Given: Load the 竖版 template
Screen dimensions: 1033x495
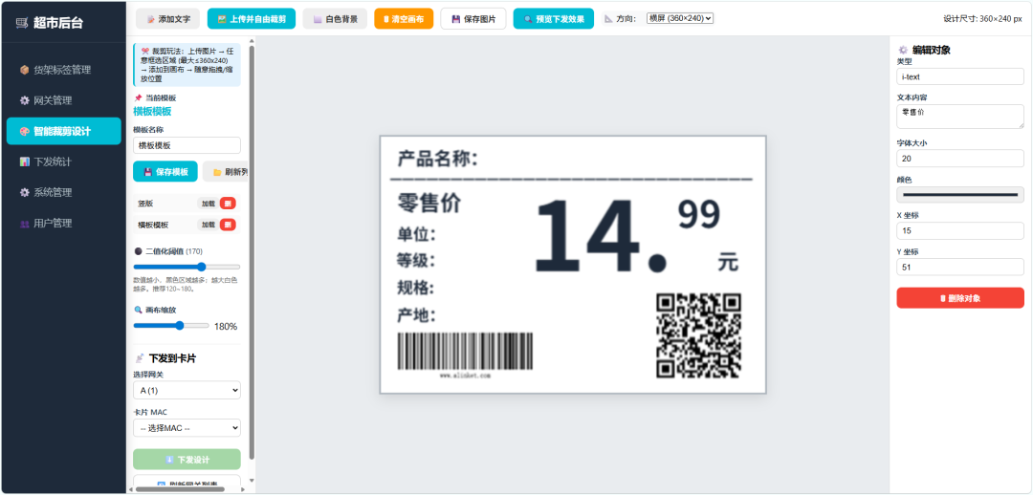Looking at the screenshot, I should 209,204.
